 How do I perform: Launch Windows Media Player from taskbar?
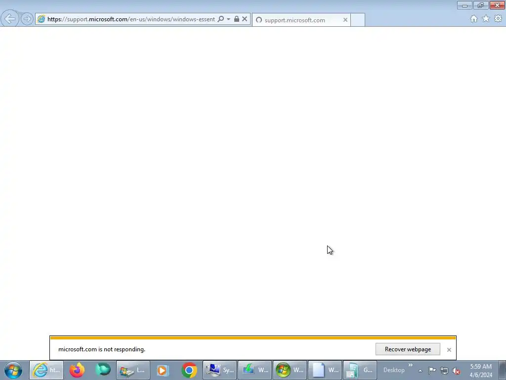163,370
